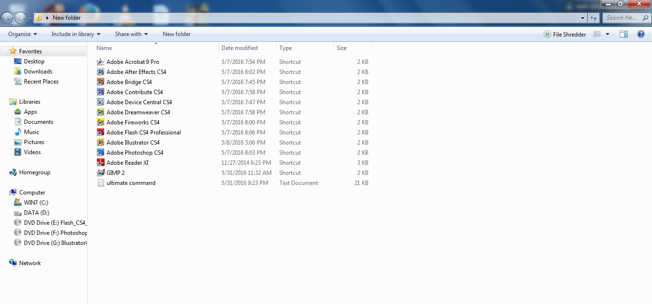Open the Help question mark icon
This screenshot has width=652, height=304.
tap(640, 34)
